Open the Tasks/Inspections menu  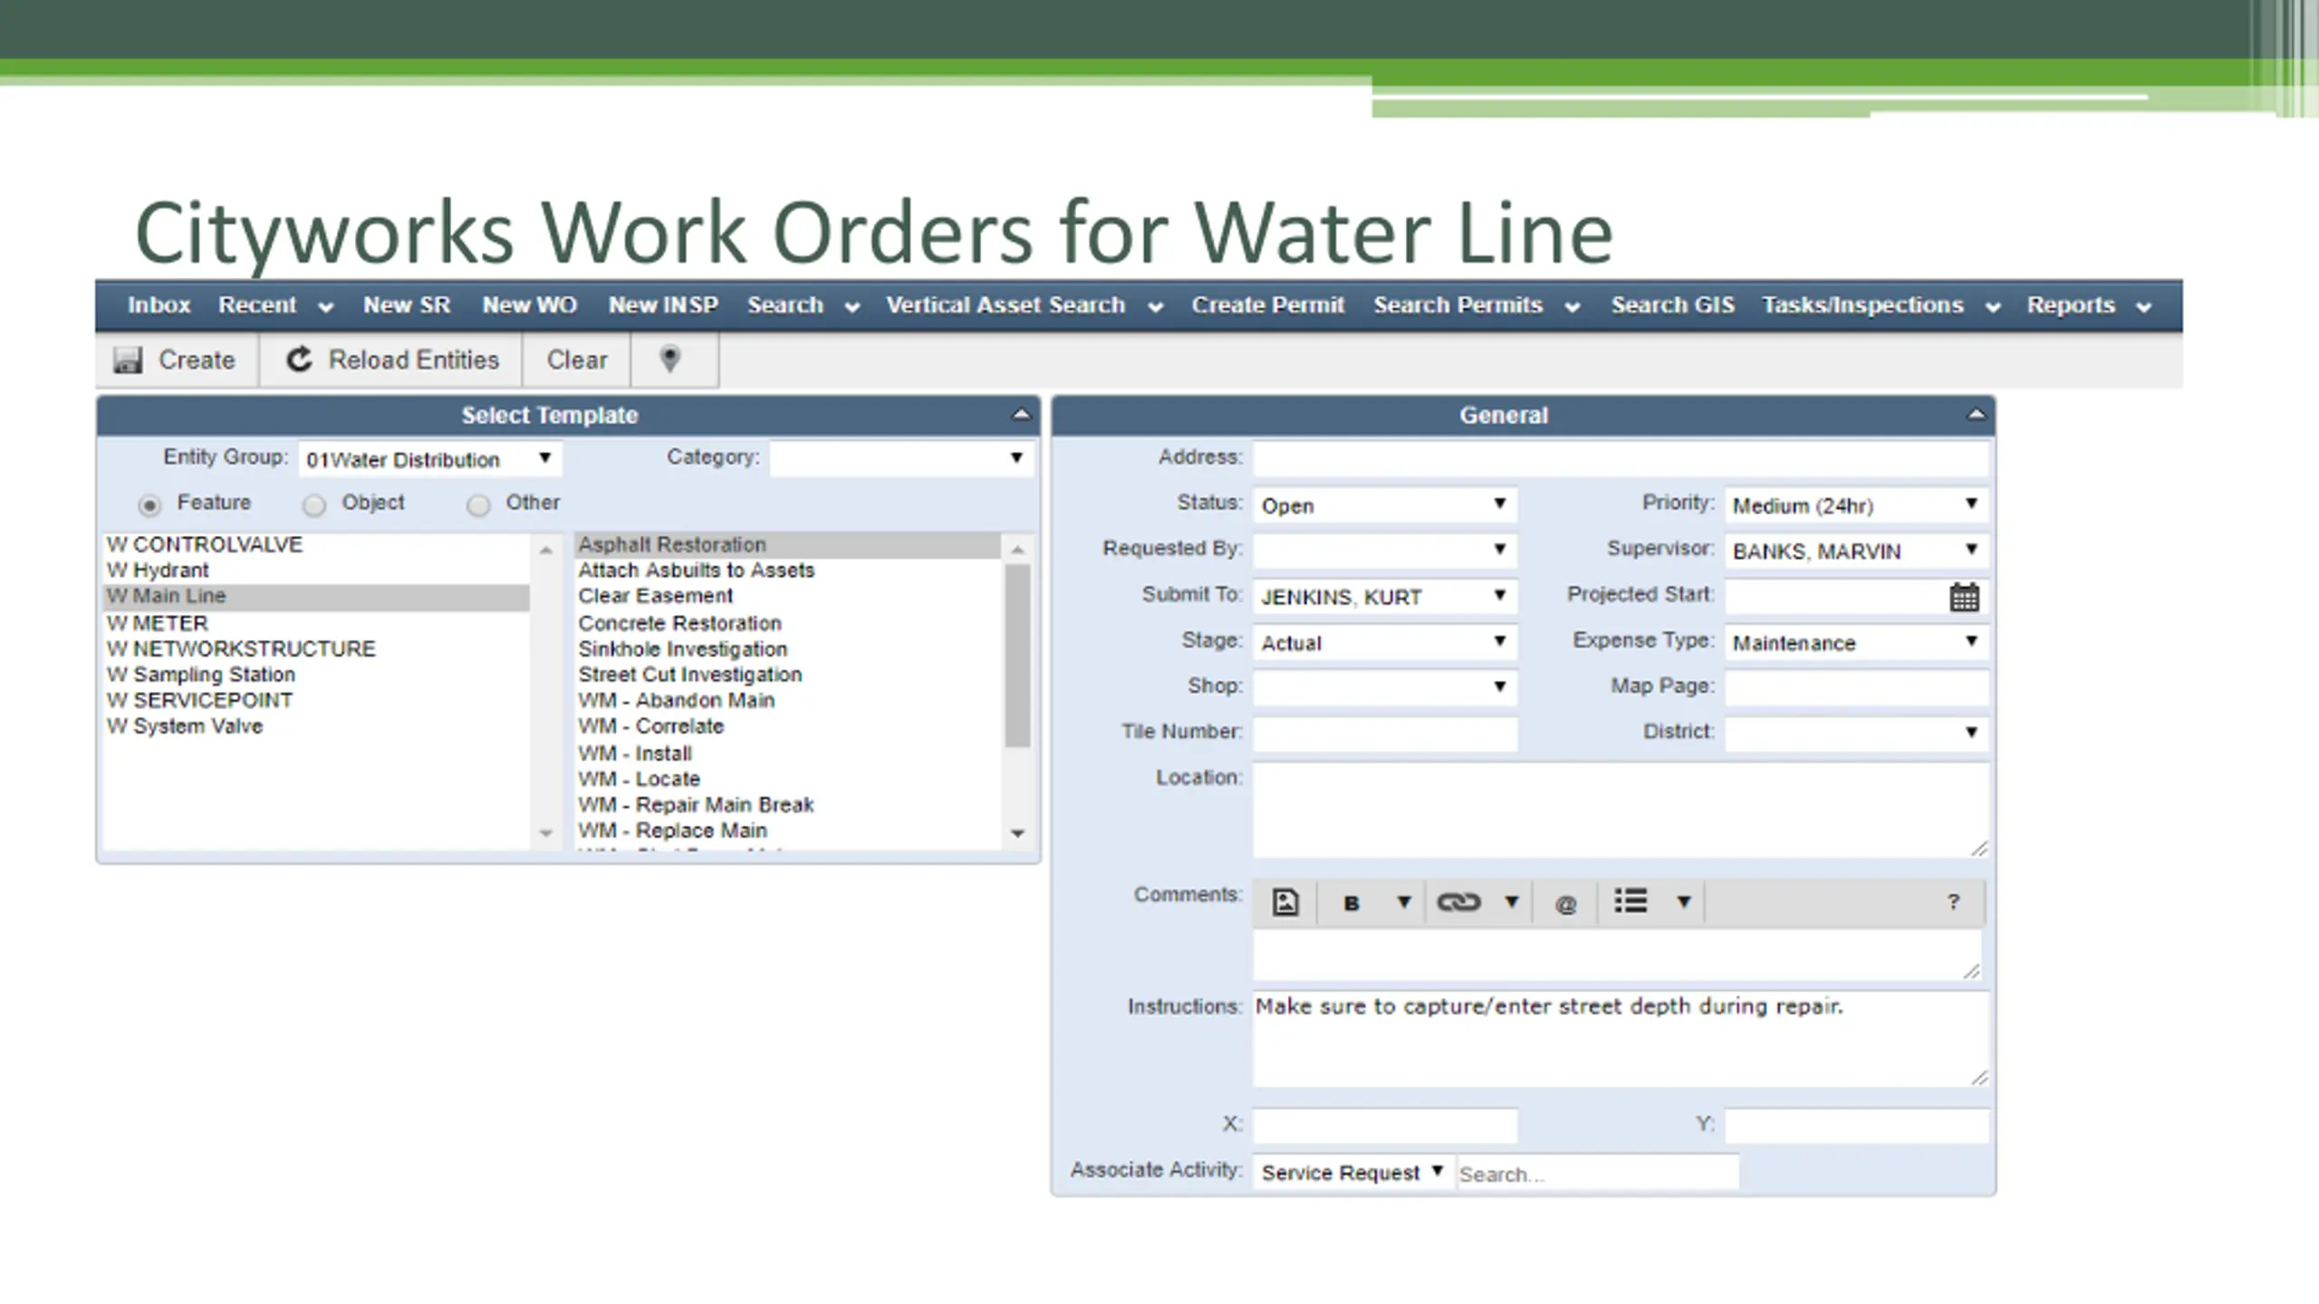coord(1881,305)
